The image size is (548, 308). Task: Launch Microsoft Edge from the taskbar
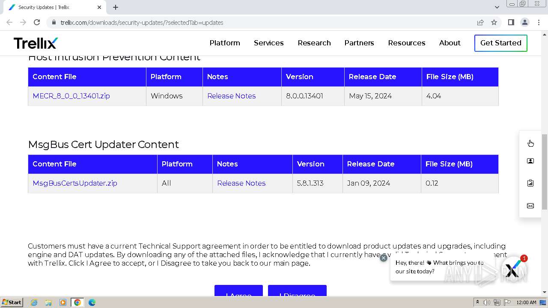pyautogui.click(x=92, y=302)
